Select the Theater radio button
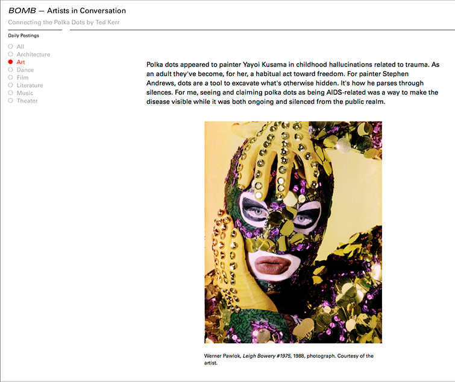Screen dimensions: 455x382 [10, 101]
